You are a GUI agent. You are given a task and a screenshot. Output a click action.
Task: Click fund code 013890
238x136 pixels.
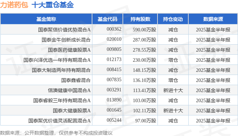(x=114, y=100)
